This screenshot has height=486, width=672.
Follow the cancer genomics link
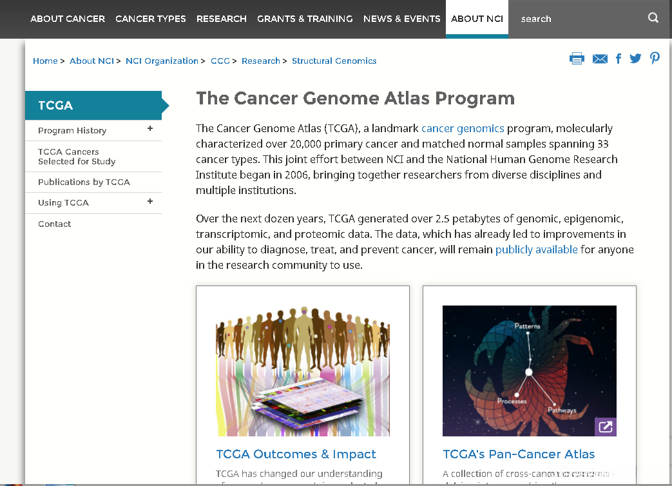(x=463, y=128)
